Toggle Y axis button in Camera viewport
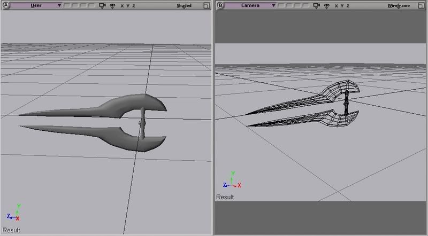Screen dimensions: 428x236 point(342,6)
